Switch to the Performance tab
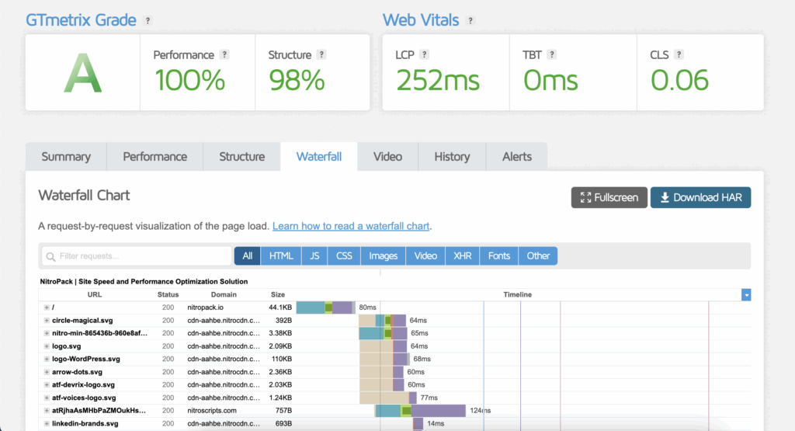The image size is (795, 431). click(x=154, y=157)
